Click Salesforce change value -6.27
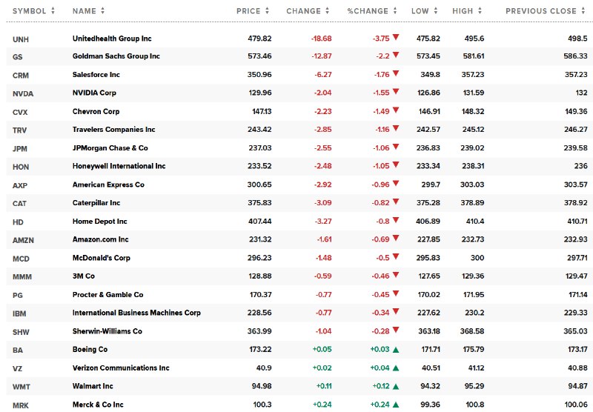The image size is (593, 412). point(323,75)
